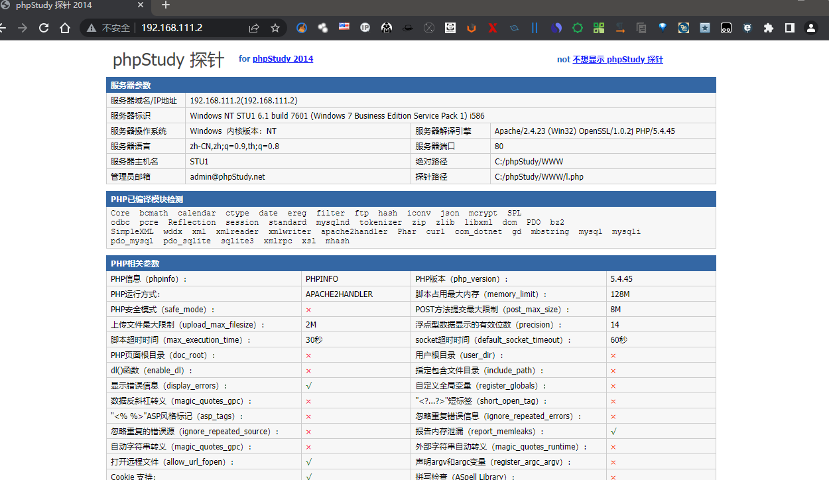Click the 14 precision value
829x480 pixels.
pos(615,325)
